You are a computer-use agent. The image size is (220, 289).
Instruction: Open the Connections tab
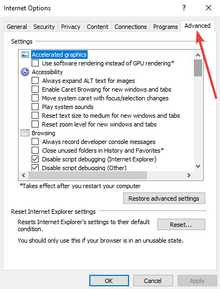(x=131, y=27)
